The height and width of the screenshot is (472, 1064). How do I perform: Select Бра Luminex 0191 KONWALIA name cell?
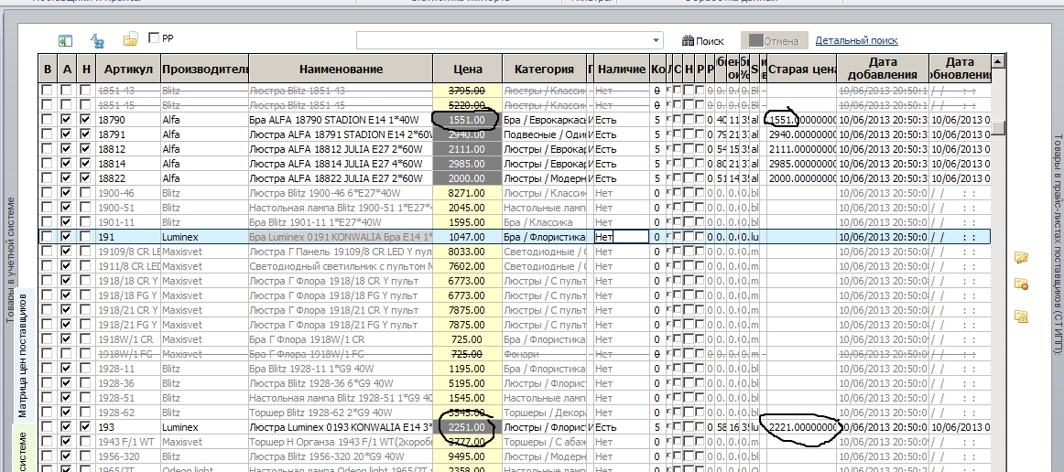(341, 237)
